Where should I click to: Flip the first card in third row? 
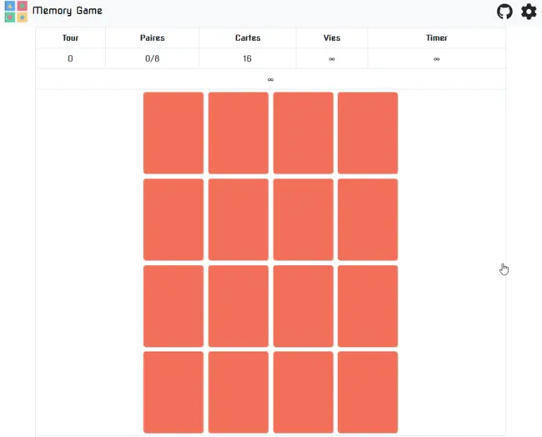(173, 306)
